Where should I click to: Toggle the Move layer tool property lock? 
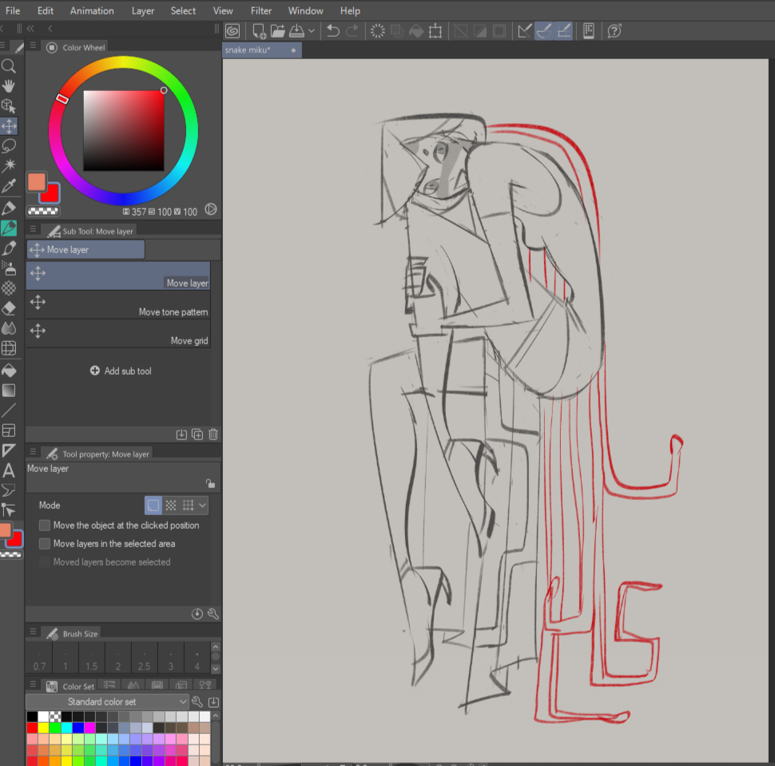point(209,483)
